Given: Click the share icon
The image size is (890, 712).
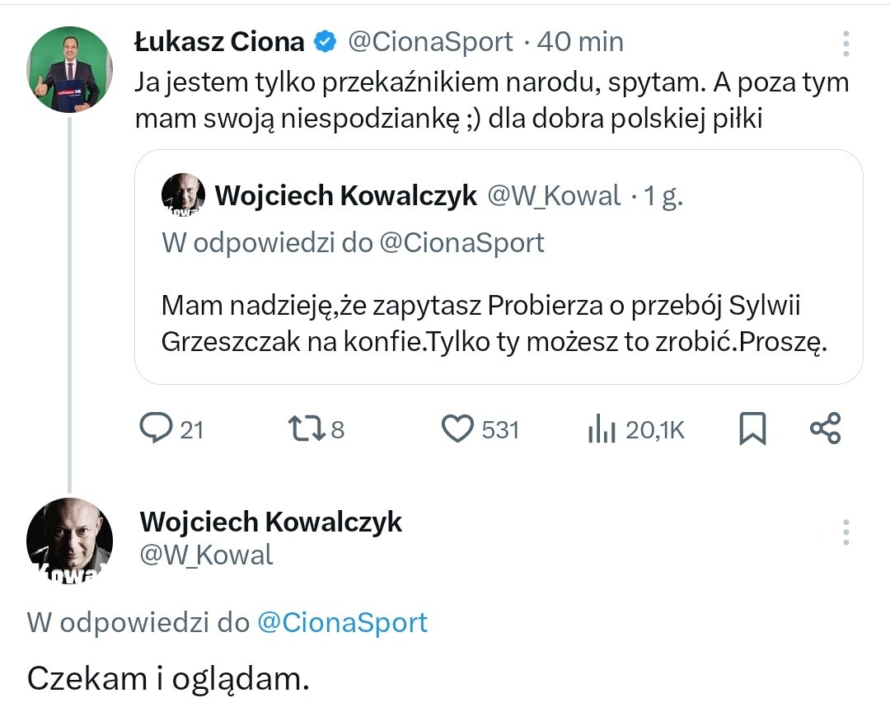Looking at the screenshot, I should pos(825,429).
